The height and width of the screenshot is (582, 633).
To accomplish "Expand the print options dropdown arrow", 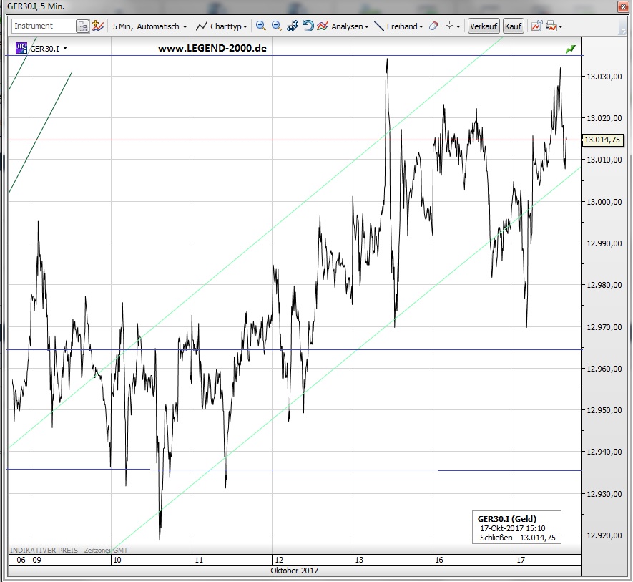I will point(560,26).
